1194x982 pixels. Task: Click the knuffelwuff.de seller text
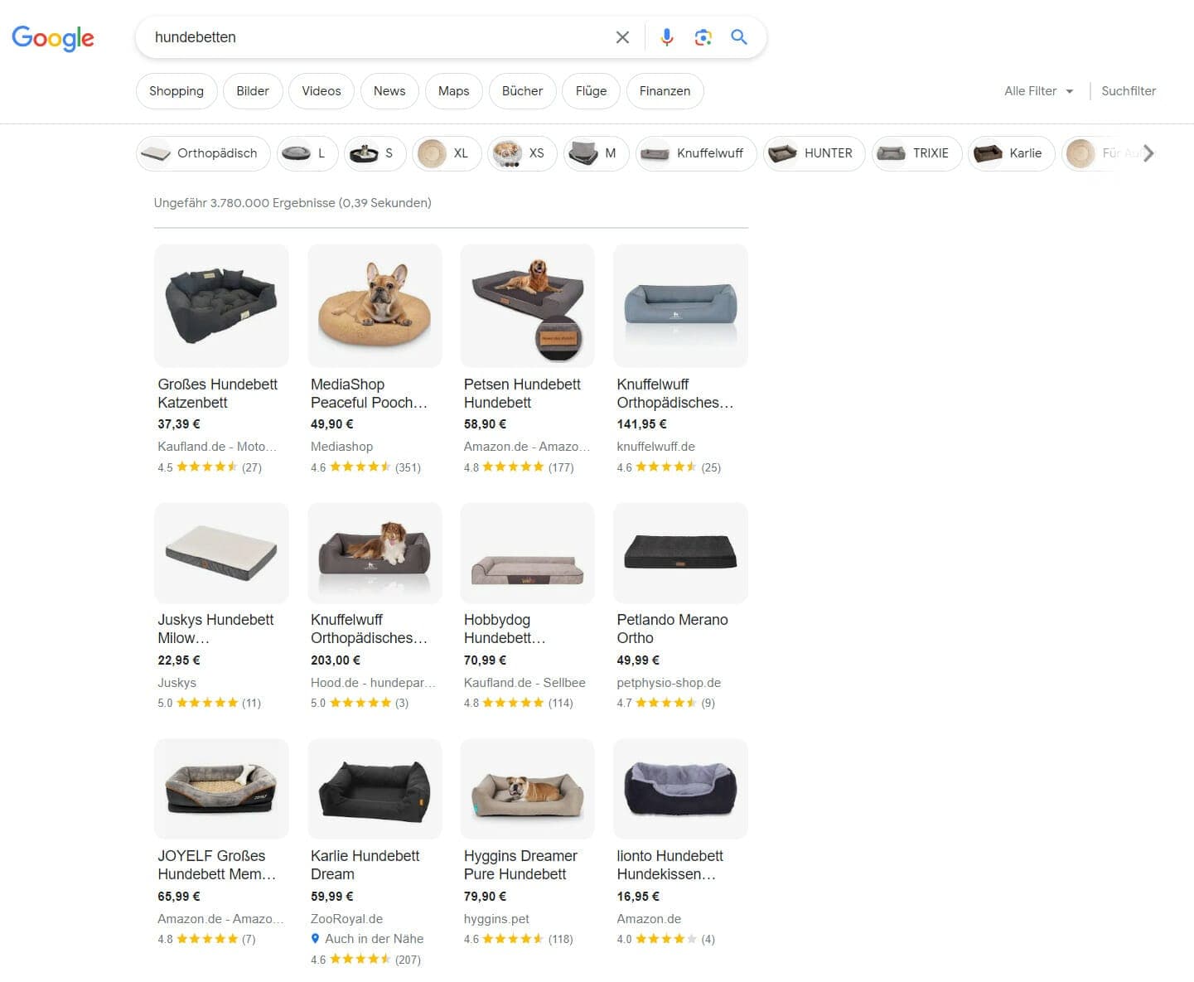[655, 447]
